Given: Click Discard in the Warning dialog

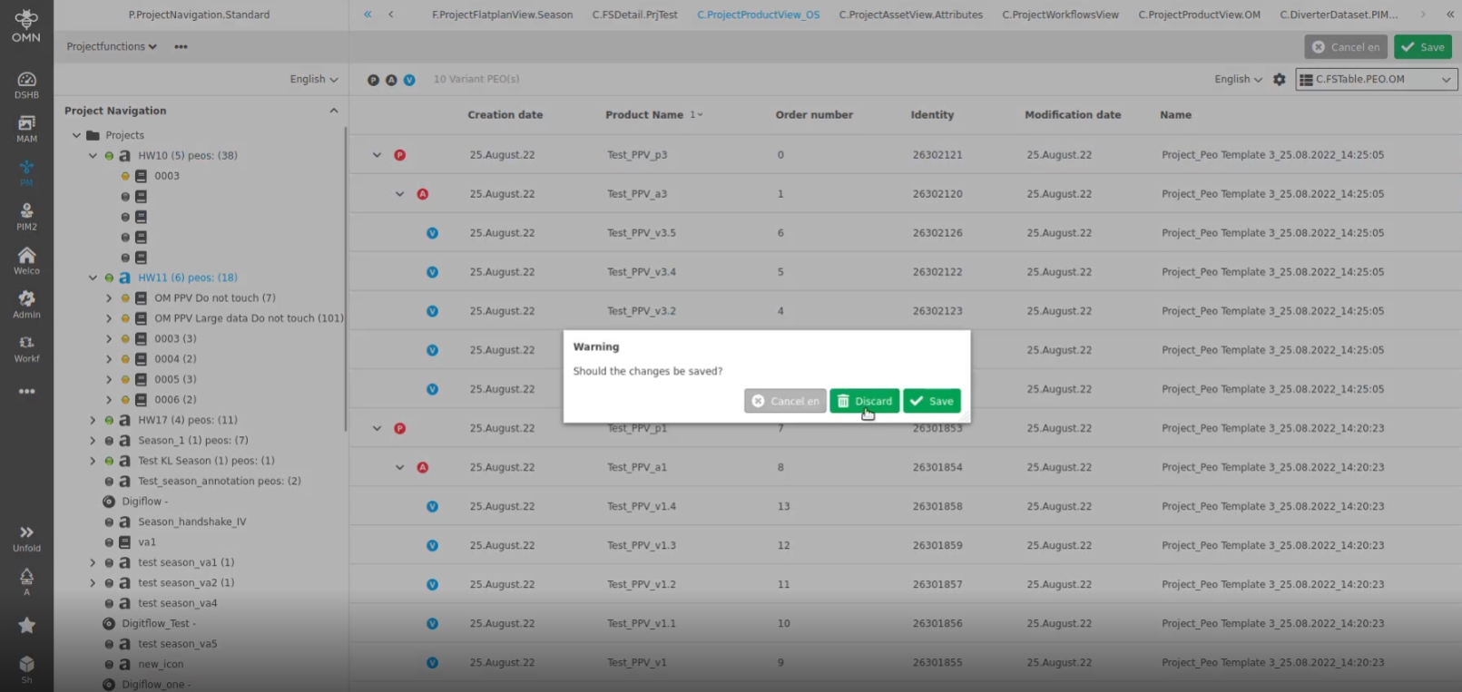Looking at the screenshot, I should click(864, 401).
